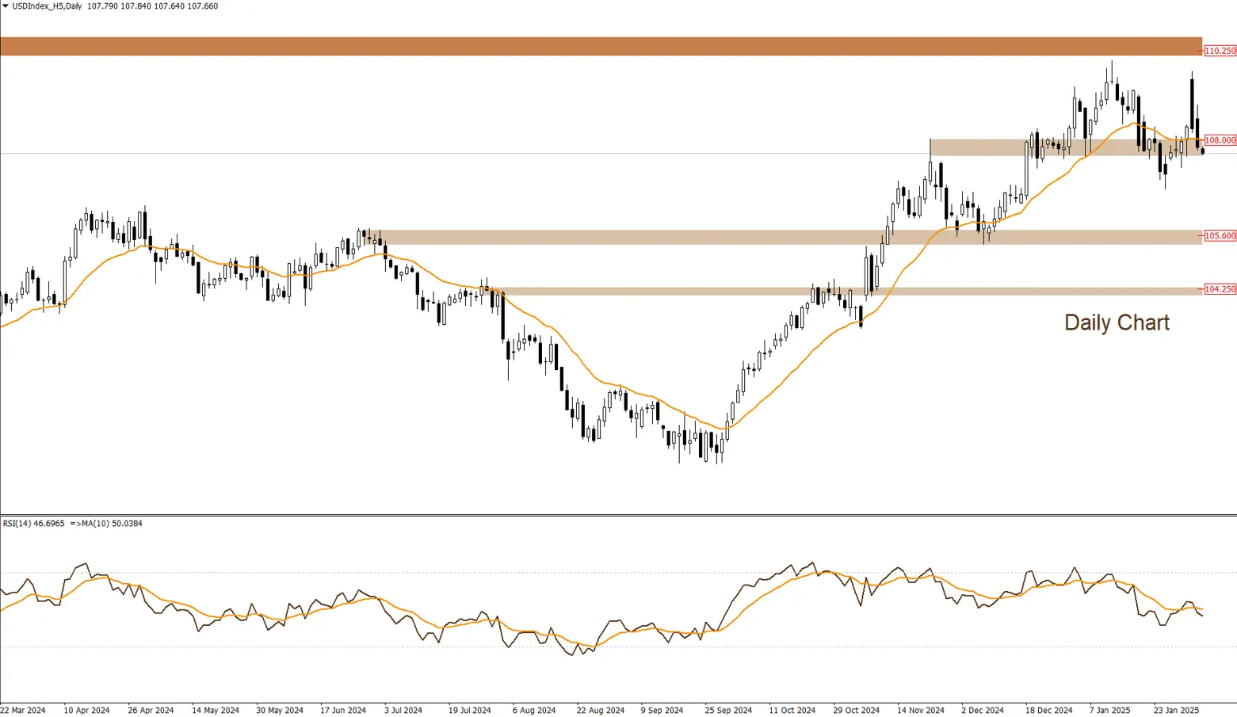1237x717 pixels.
Task: Select the 108.000 price level tag
Action: [1220, 140]
